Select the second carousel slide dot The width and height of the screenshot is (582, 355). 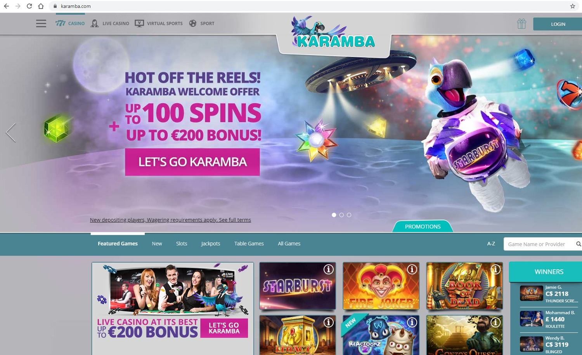click(x=341, y=215)
